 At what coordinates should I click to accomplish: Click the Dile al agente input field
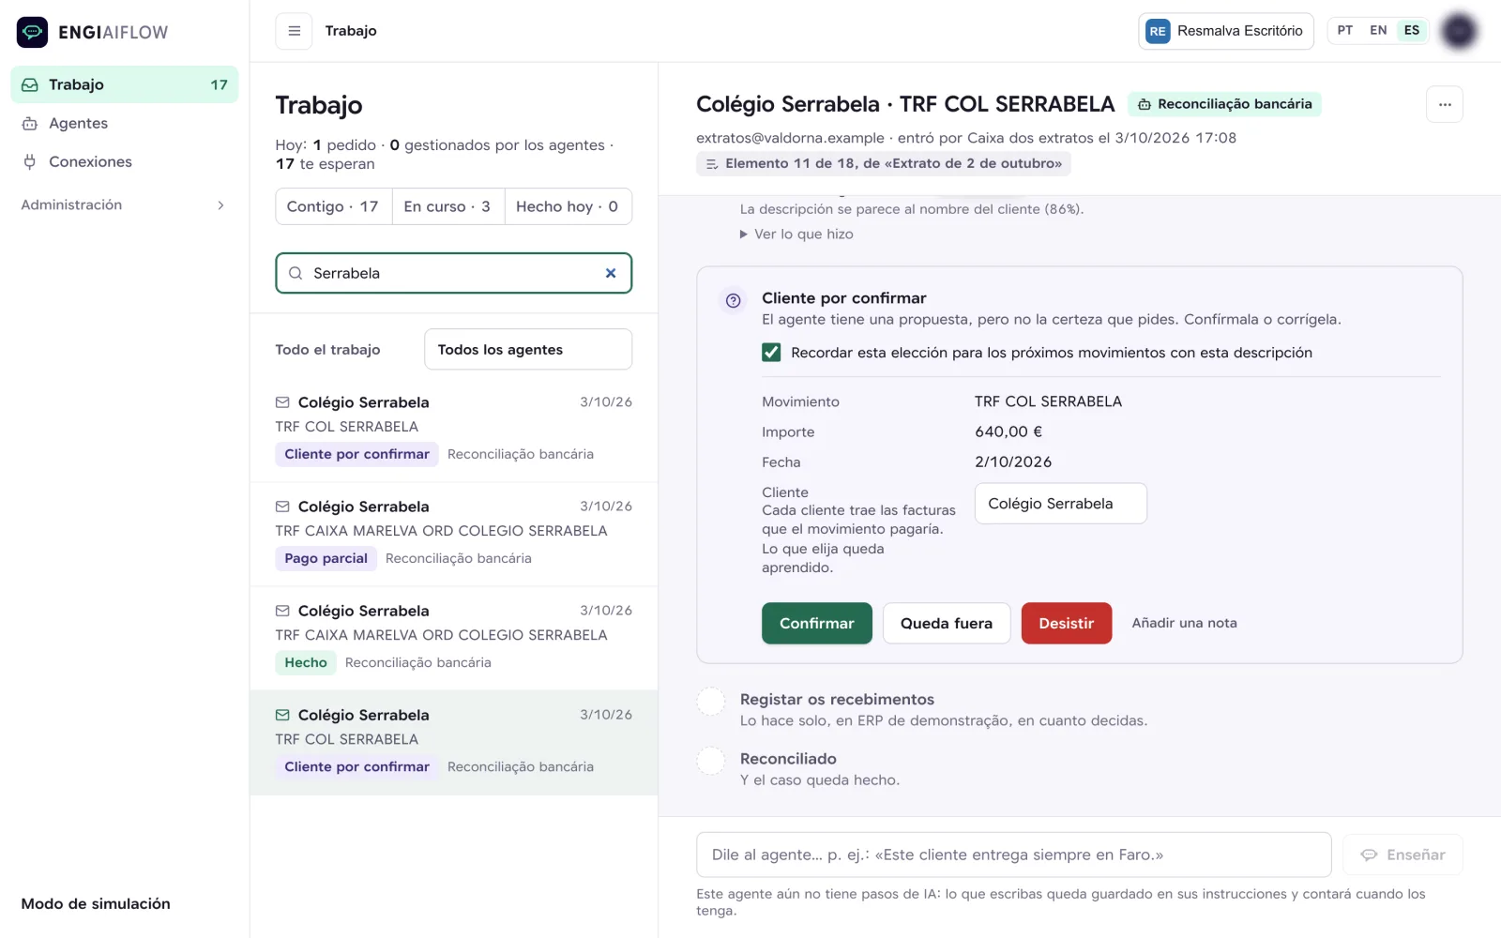coord(1013,855)
